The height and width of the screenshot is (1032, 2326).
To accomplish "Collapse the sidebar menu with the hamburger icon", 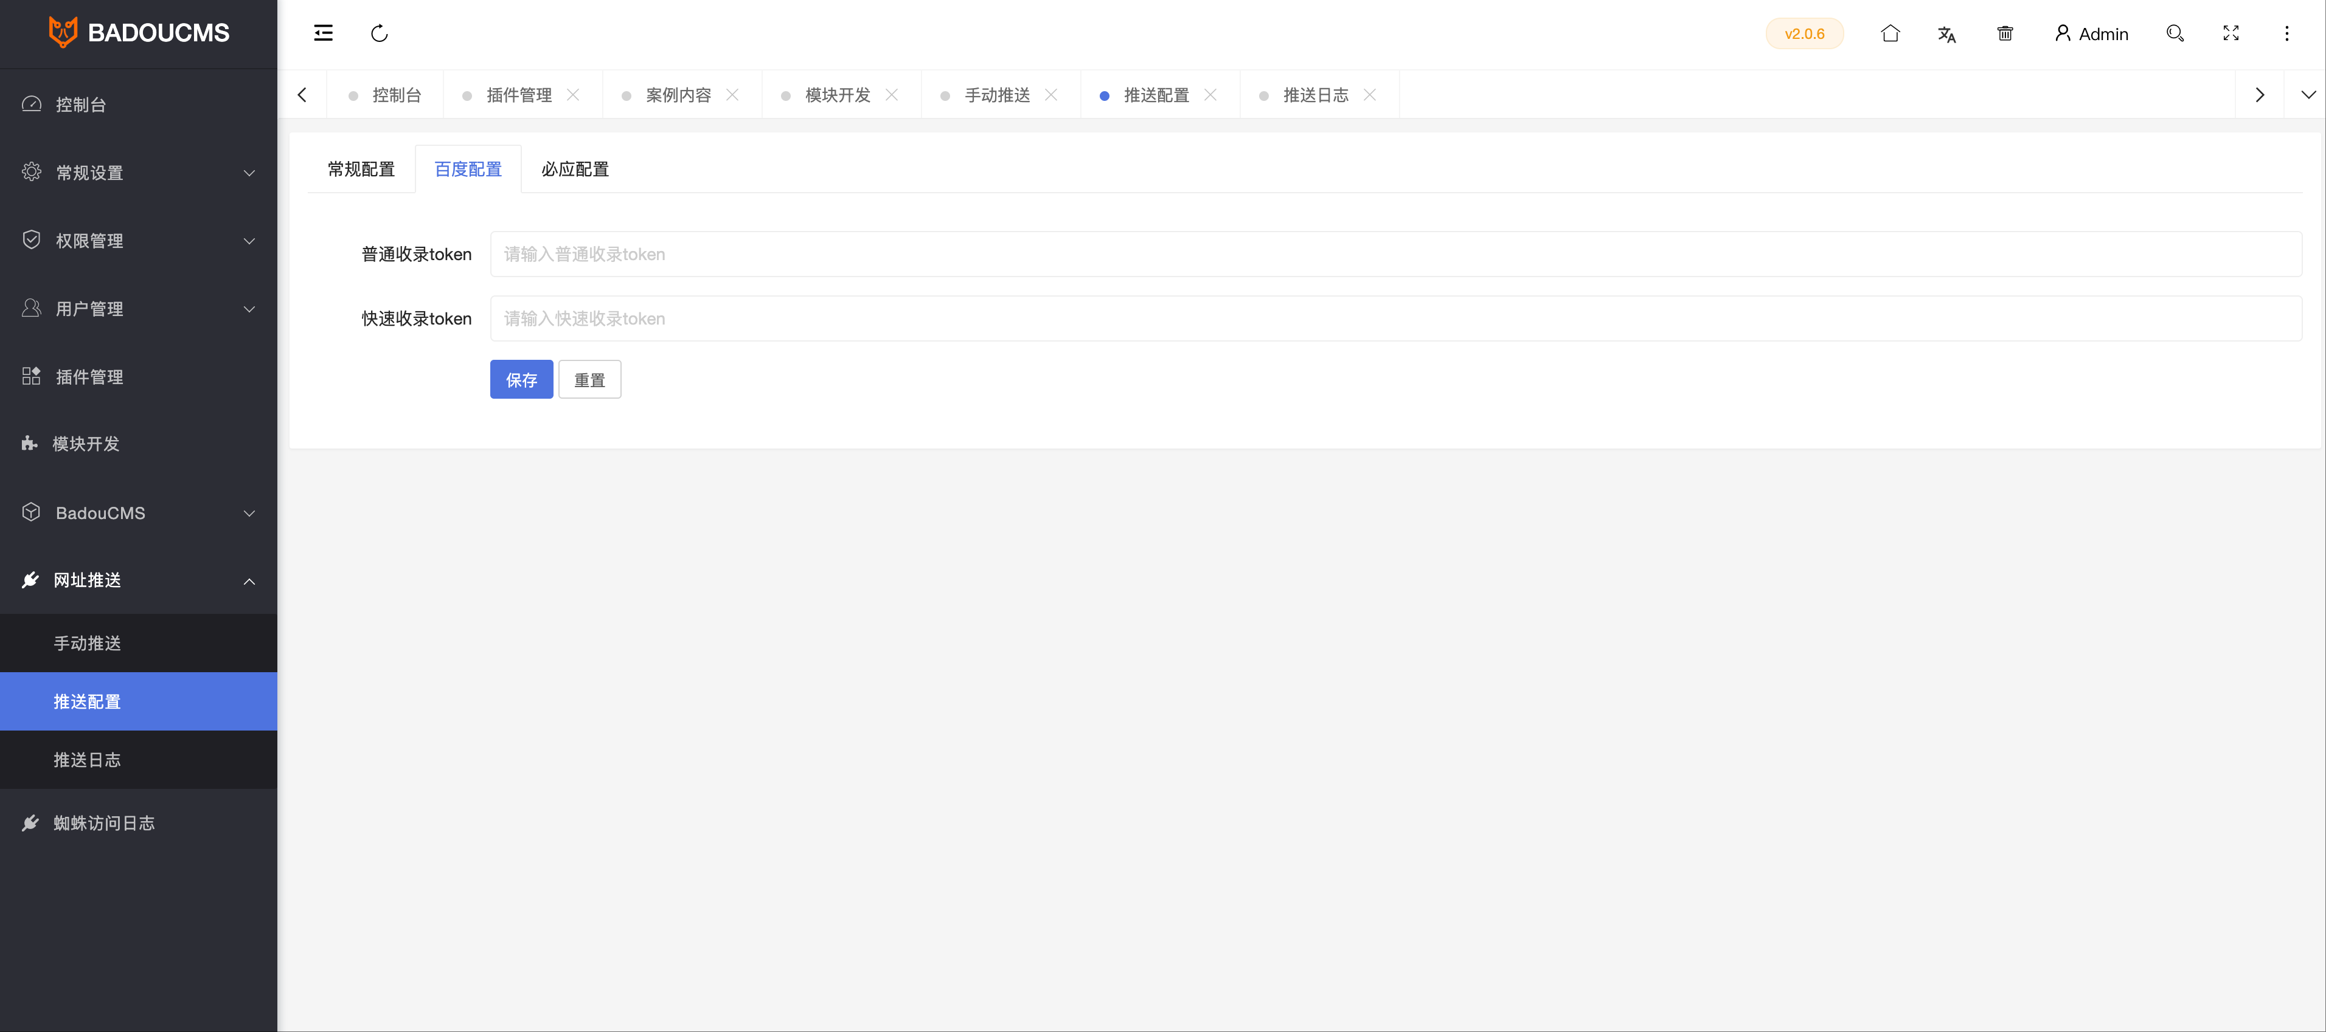I will click(x=322, y=33).
